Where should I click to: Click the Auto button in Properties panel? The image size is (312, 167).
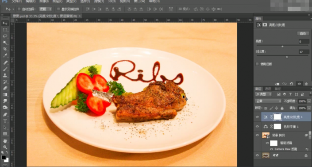(303, 34)
